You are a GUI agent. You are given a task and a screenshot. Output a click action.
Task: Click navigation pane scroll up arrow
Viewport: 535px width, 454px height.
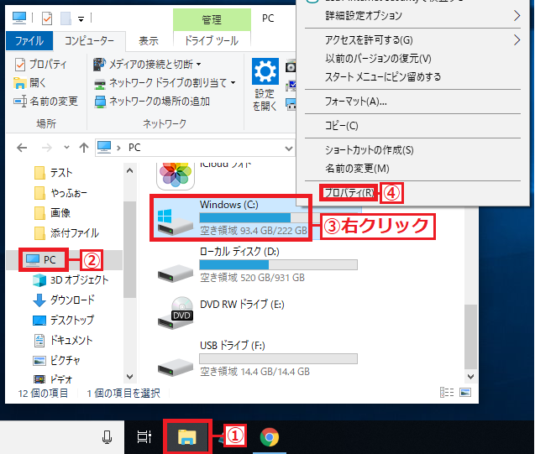[129, 170]
